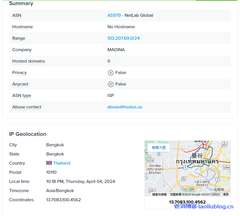Open the AS979 ASN link
This screenshot has height=216, width=240.
pos(114,15)
